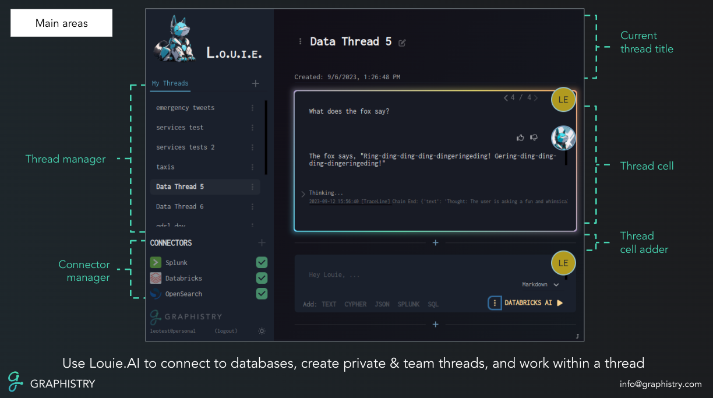Viewport: 713px width, 398px height.
Task: Add a SQL cell
Action: [x=433, y=304]
